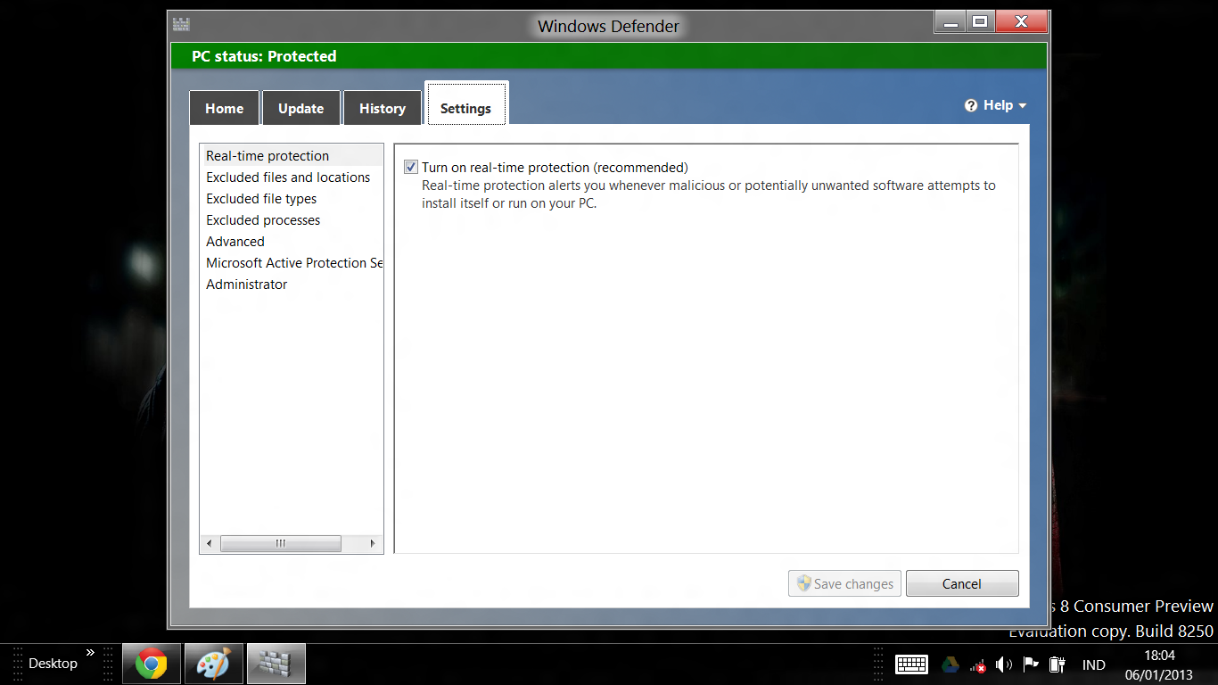Click the Help question mark icon
The height and width of the screenshot is (685, 1218).
point(971,105)
